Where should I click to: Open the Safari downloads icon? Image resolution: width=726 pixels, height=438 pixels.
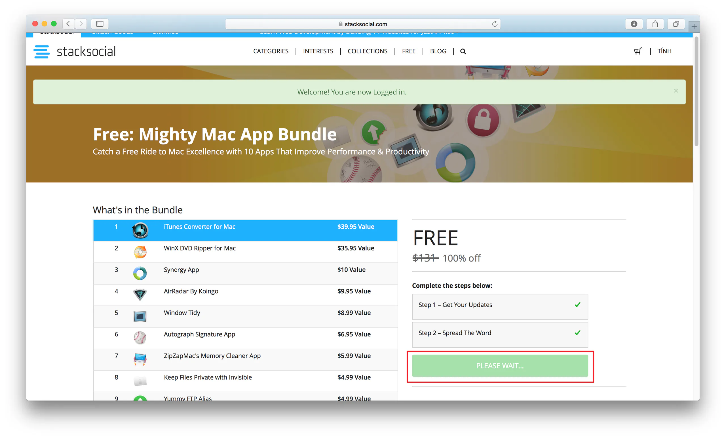(634, 24)
